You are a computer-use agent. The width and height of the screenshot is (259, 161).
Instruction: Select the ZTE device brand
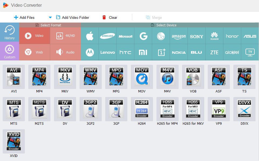pos(214,52)
